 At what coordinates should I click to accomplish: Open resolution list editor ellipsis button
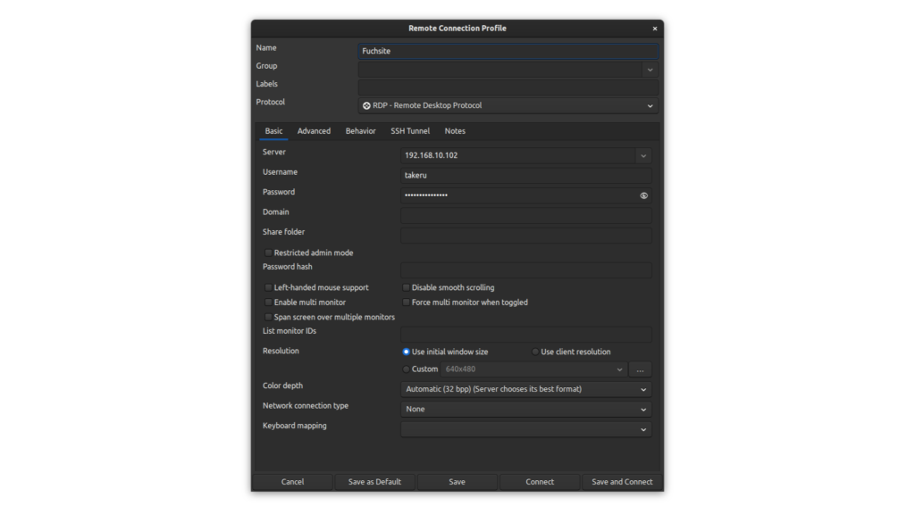[640, 369]
